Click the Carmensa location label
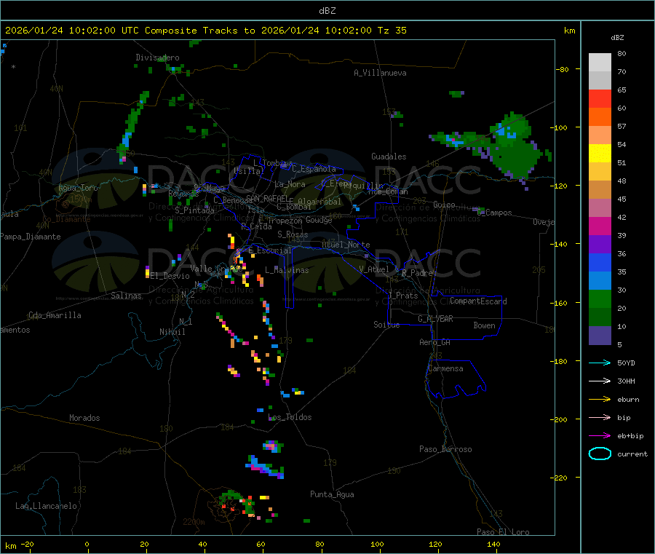655x554 pixels. point(445,368)
